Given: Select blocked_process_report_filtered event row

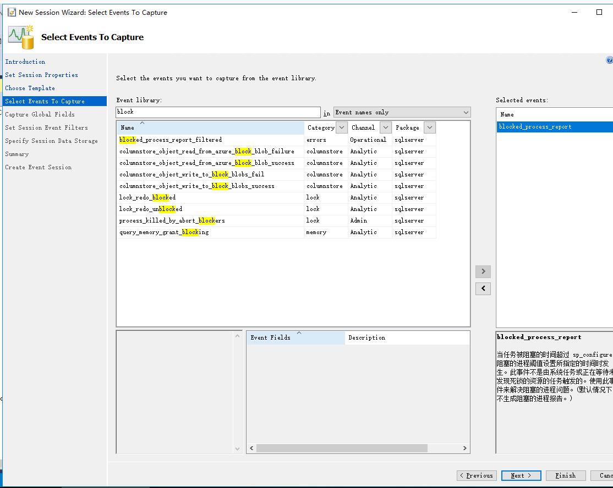Looking at the screenshot, I should tap(276, 140).
